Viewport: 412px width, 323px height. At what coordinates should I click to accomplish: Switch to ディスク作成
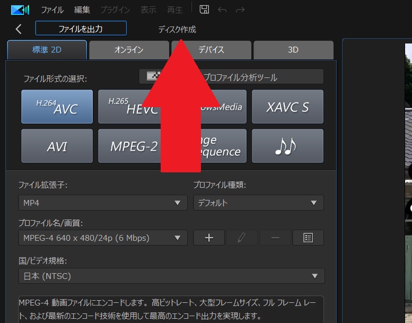[177, 29]
